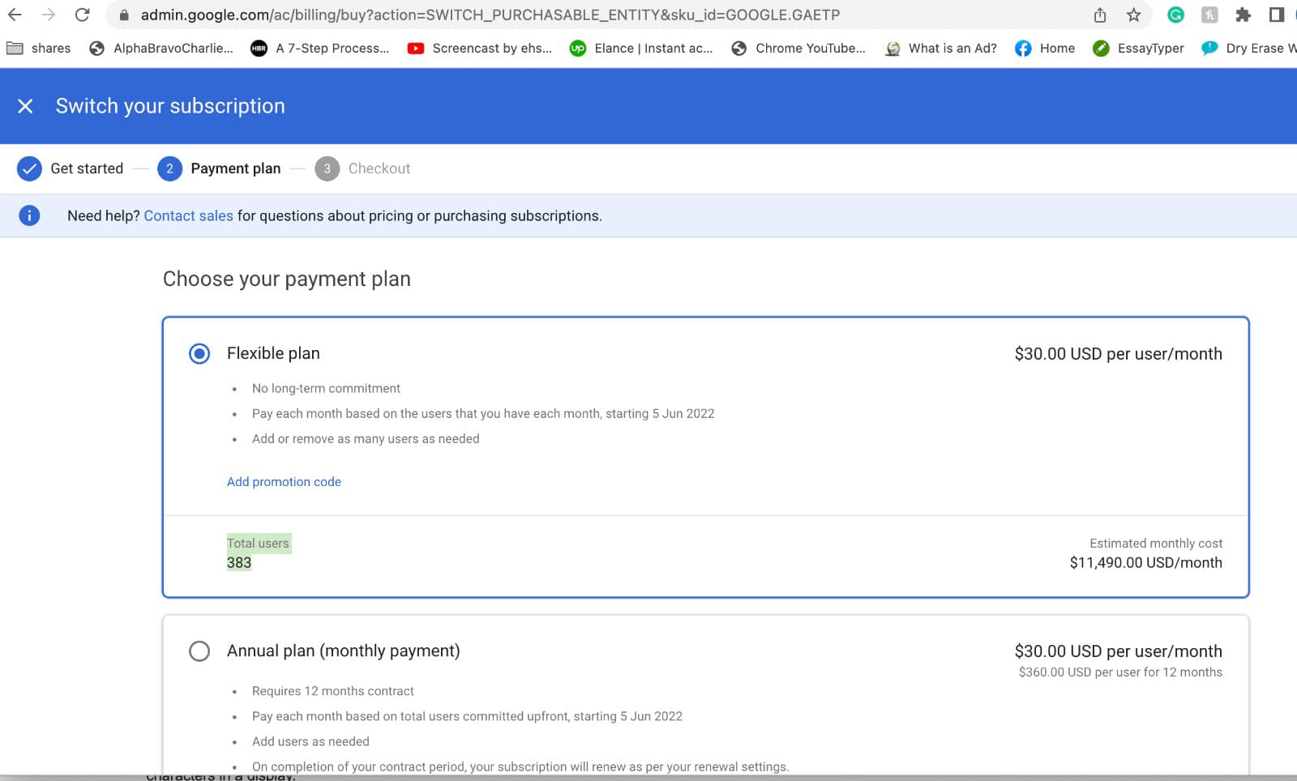This screenshot has height=781, width=1297.
Task: Click the blue info icon beside Need help
Action: click(x=29, y=216)
